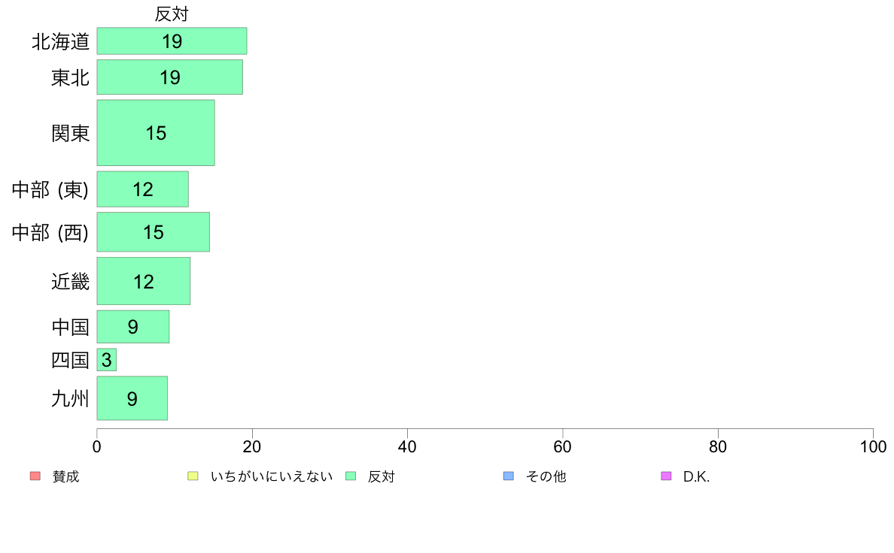The image size is (894, 553).
Task: Click the 反対 column header above bars
Action: [x=172, y=14]
